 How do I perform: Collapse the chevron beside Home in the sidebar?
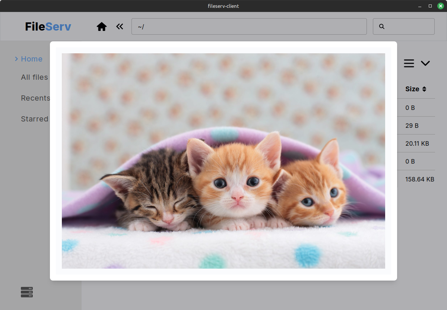pos(16,59)
